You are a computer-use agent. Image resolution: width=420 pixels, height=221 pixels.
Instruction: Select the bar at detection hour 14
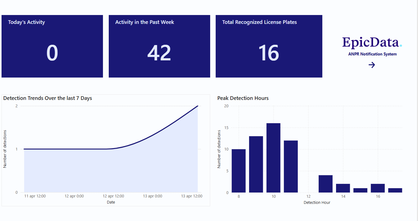343,188
